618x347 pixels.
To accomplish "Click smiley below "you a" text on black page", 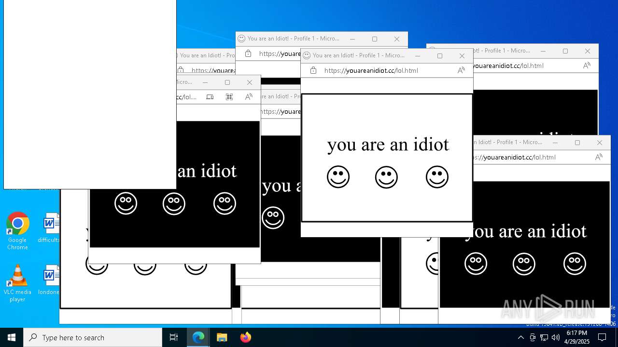I will 273,218.
